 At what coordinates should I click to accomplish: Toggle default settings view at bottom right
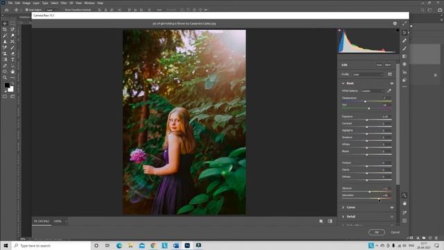click(x=330, y=221)
